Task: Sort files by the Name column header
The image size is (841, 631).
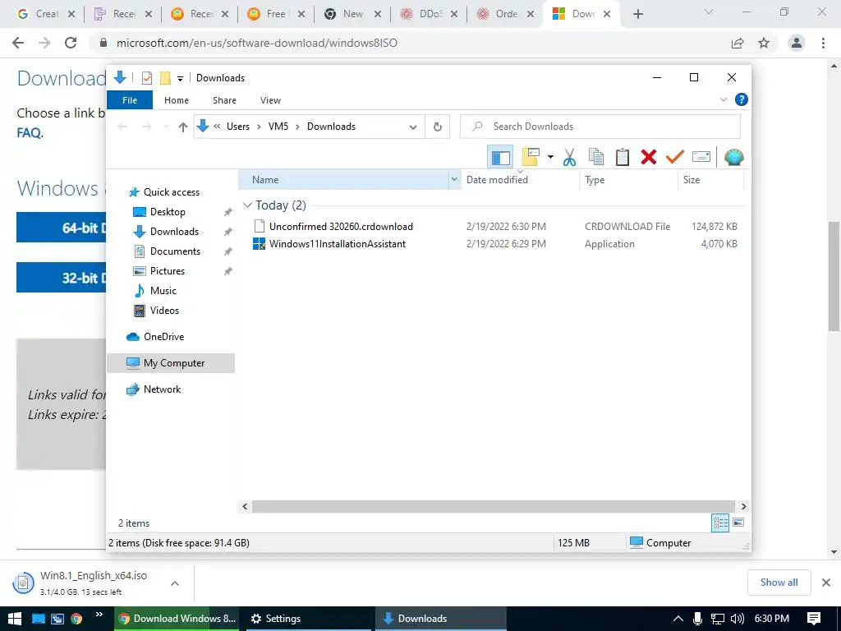Action: 343,180
